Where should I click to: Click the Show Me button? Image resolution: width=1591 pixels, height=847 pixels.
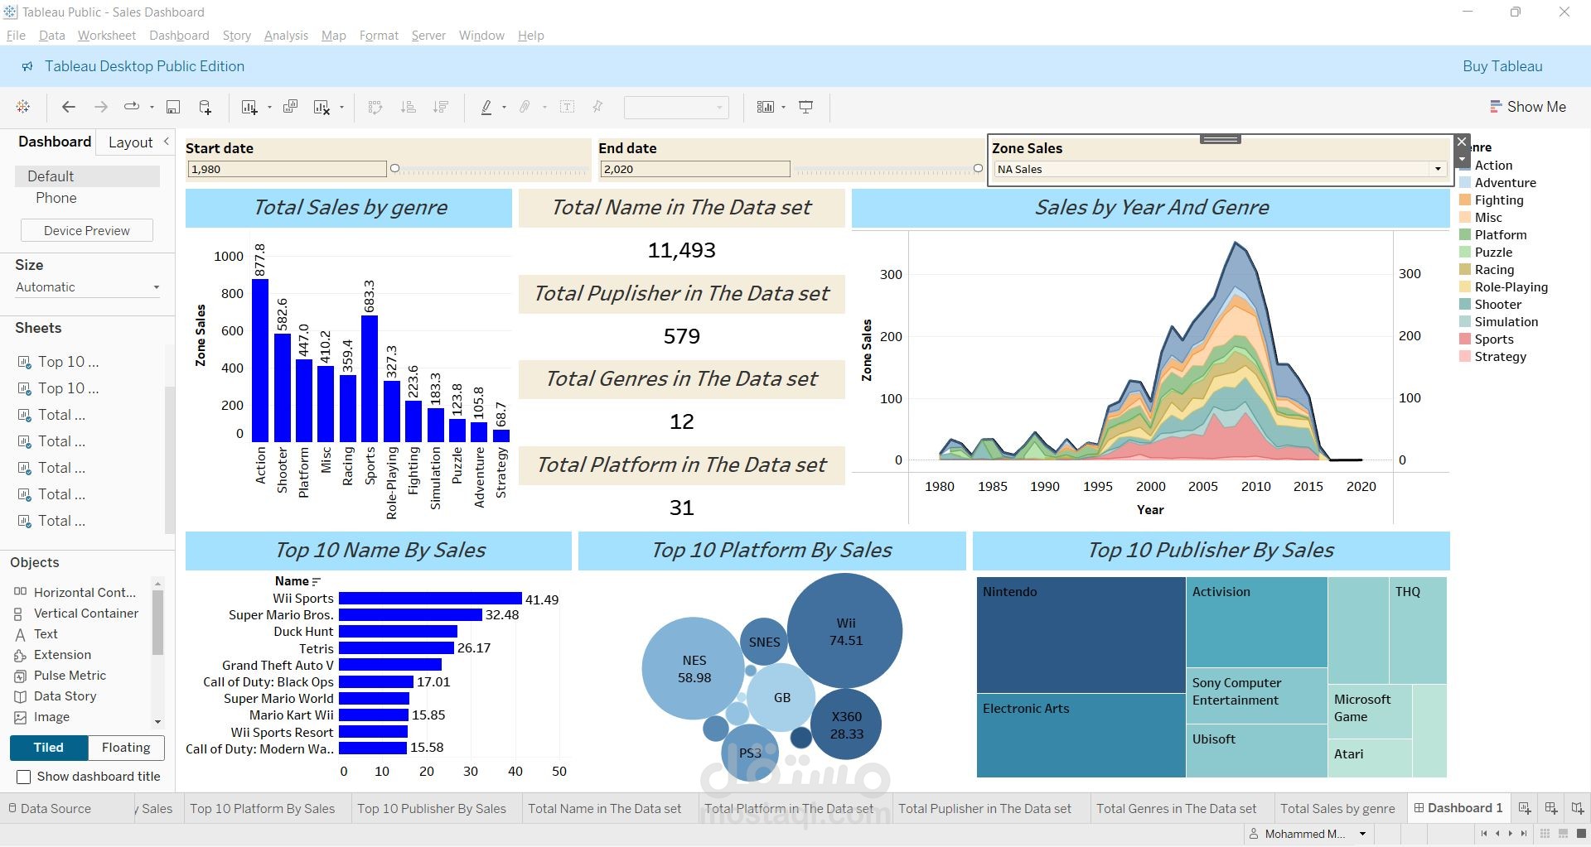point(1528,107)
